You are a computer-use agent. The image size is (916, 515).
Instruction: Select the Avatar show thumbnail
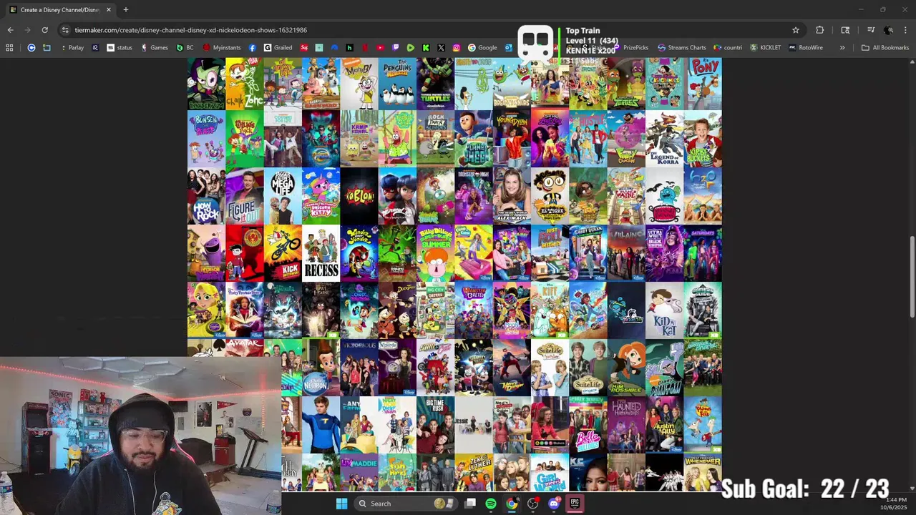pos(245,348)
